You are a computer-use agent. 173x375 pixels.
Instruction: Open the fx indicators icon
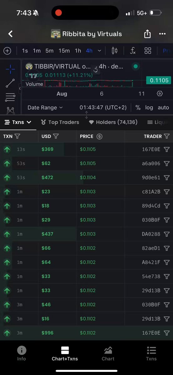(133, 51)
